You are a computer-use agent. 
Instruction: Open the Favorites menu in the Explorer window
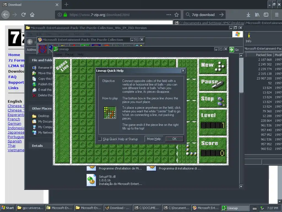pyautogui.click(x=63, y=34)
